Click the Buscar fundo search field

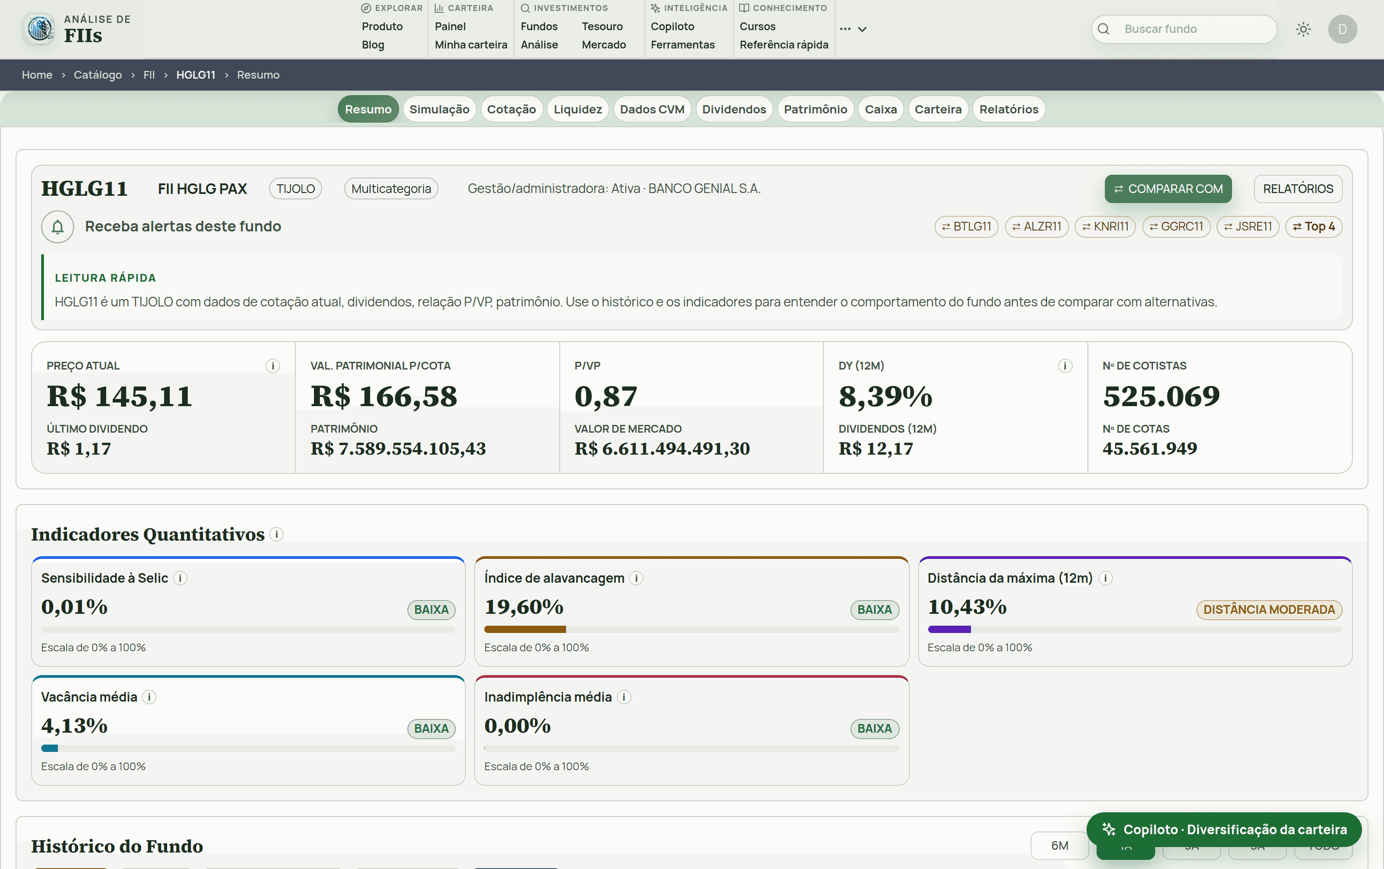pos(1184,29)
